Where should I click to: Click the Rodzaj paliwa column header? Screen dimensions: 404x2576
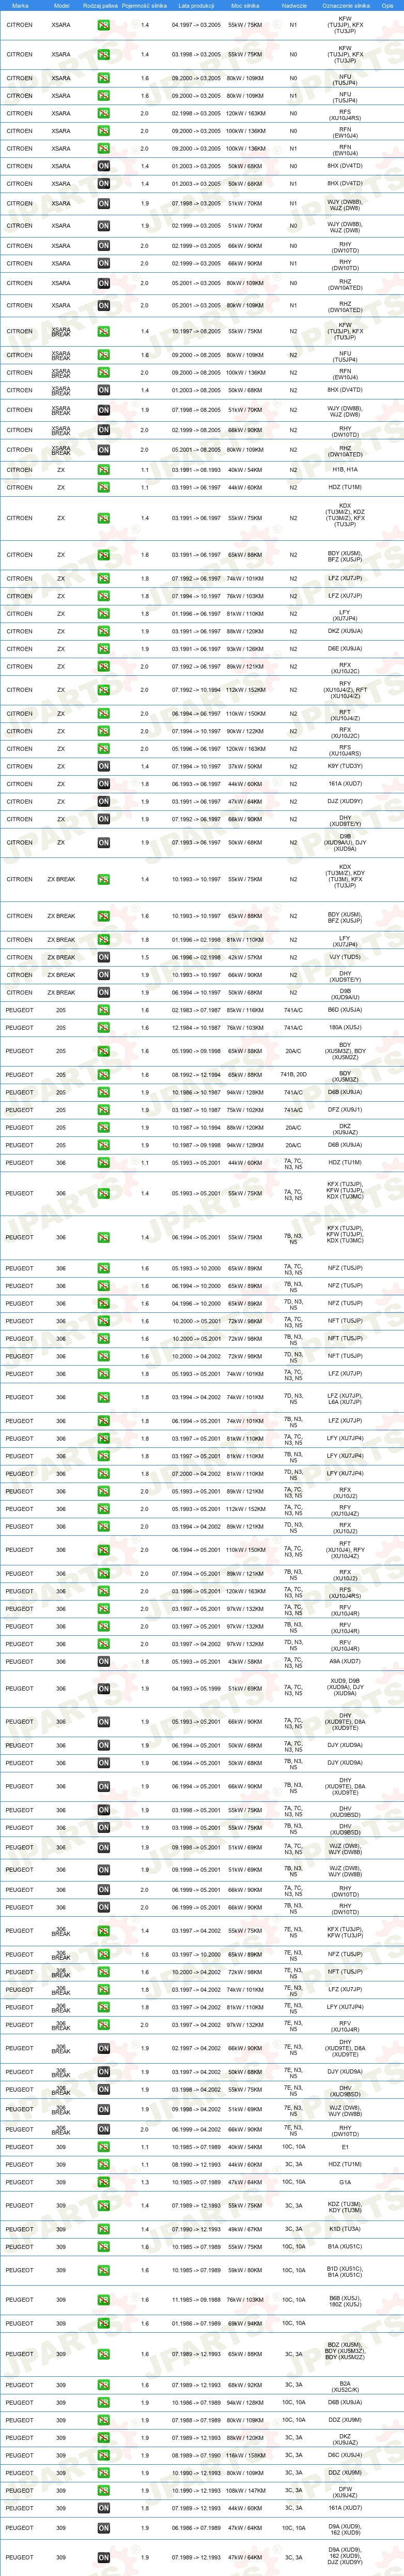[101, 5]
